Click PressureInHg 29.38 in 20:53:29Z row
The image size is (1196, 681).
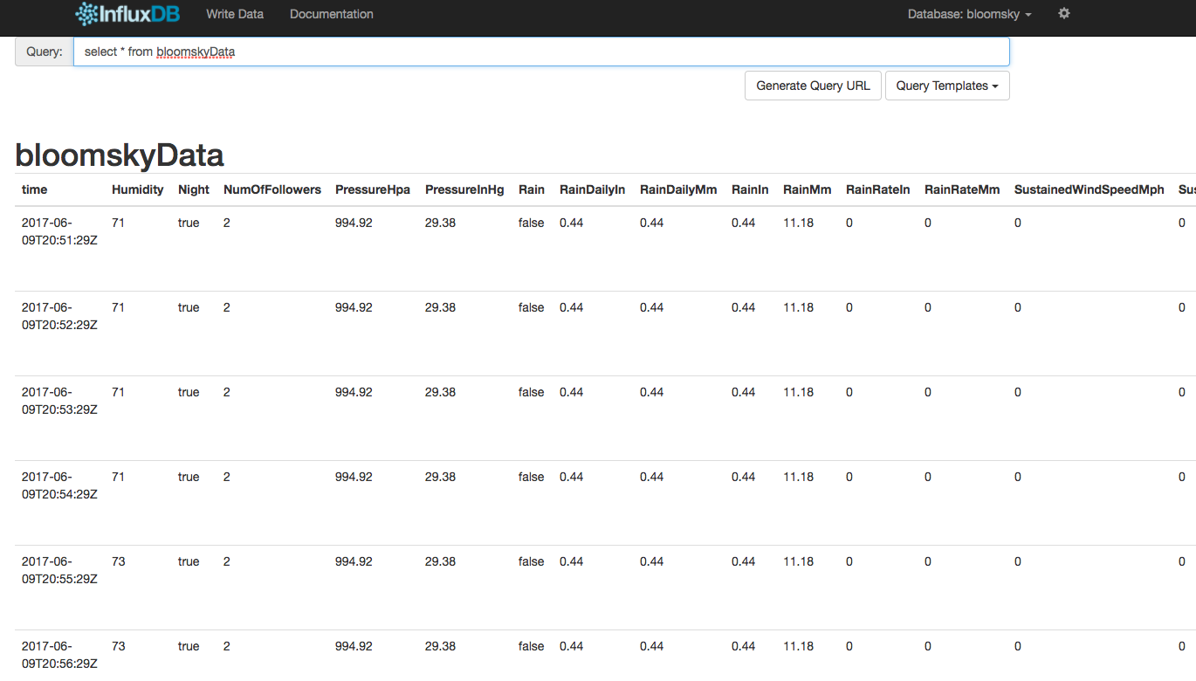(x=440, y=392)
